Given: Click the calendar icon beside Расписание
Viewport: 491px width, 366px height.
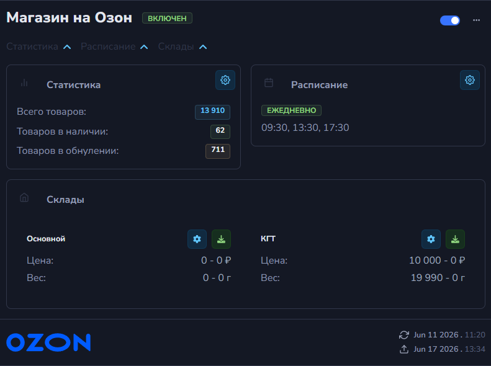Looking at the screenshot, I should point(269,83).
